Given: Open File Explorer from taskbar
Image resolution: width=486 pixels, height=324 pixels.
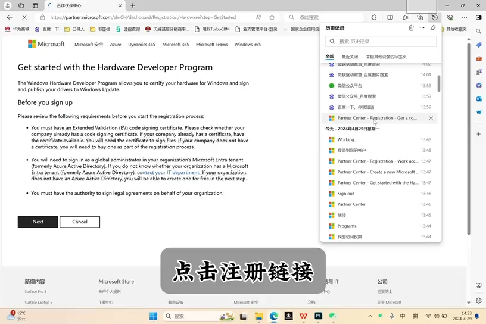Looking at the screenshot, I should (258, 316).
